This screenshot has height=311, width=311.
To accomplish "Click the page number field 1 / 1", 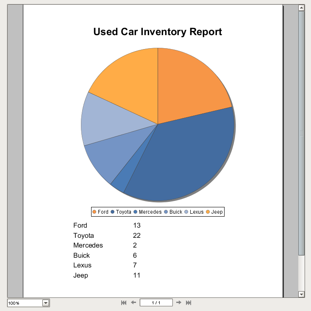I will pyautogui.click(x=156, y=303).
